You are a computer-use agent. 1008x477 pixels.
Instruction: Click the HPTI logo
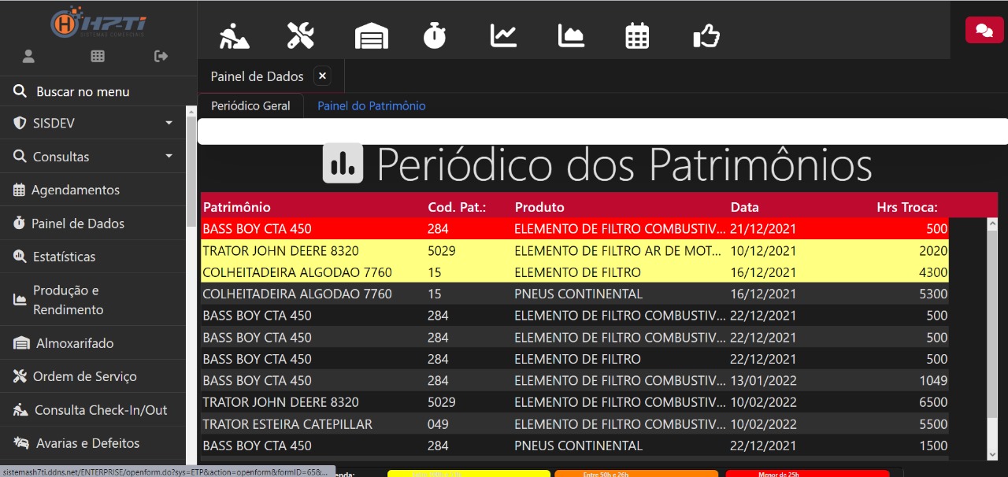pos(98,21)
